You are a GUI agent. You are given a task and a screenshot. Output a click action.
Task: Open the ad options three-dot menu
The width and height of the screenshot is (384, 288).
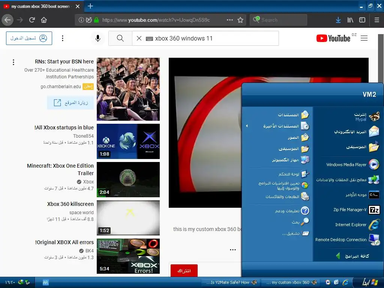point(13,62)
